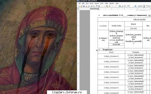Open the Normal style dropdown box

tap(148, 6)
